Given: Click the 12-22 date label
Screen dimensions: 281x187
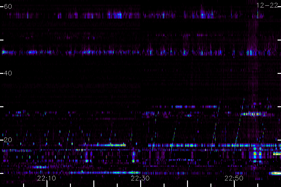Looking at the screenshot, I should (x=267, y=5).
